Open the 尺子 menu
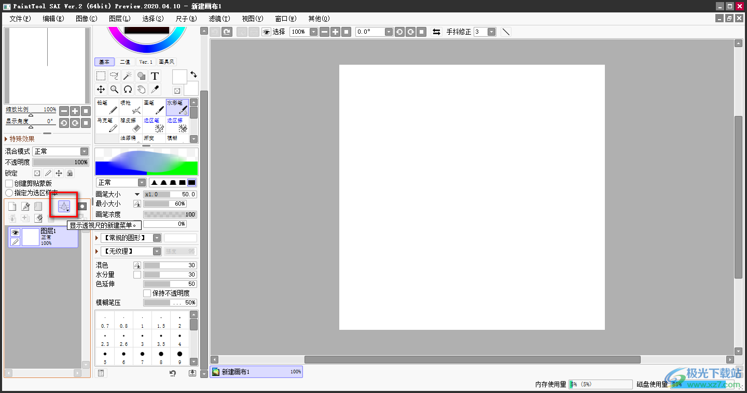Viewport: 747px width, 393px height. tap(186, 18)
